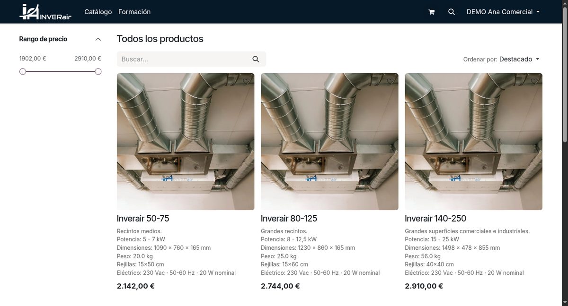The width and height of the screenshot is (568, 306).
Task: Click the 2.910,00 € price
Action: coord(424,286)
